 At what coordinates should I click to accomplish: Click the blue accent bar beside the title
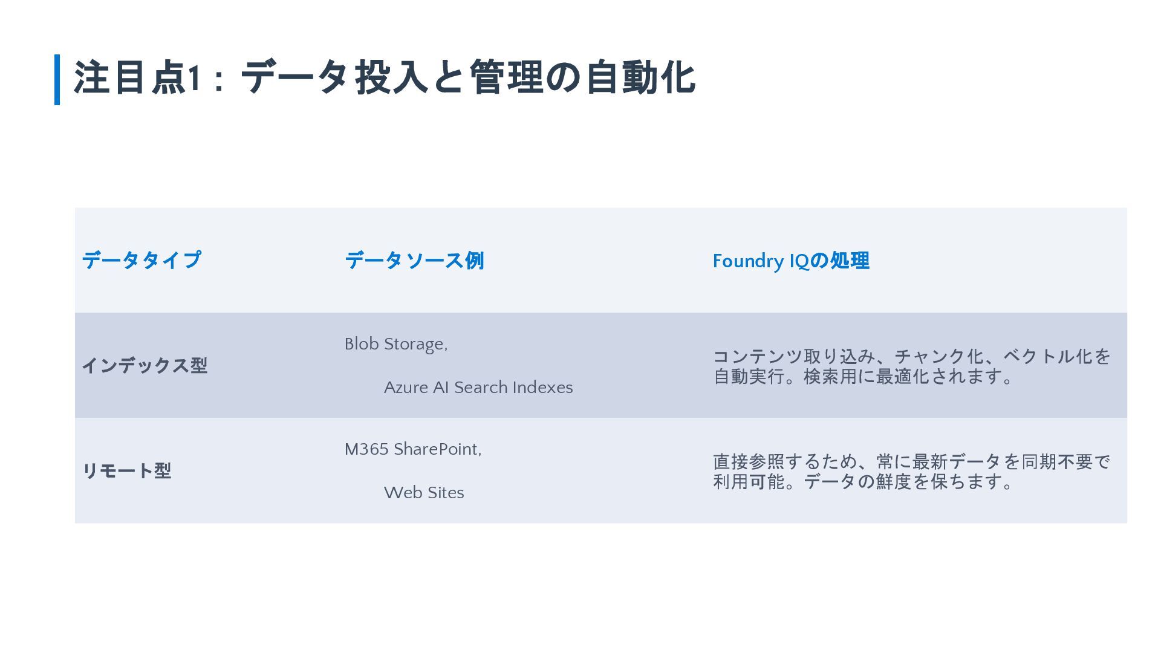click(57, 79)
